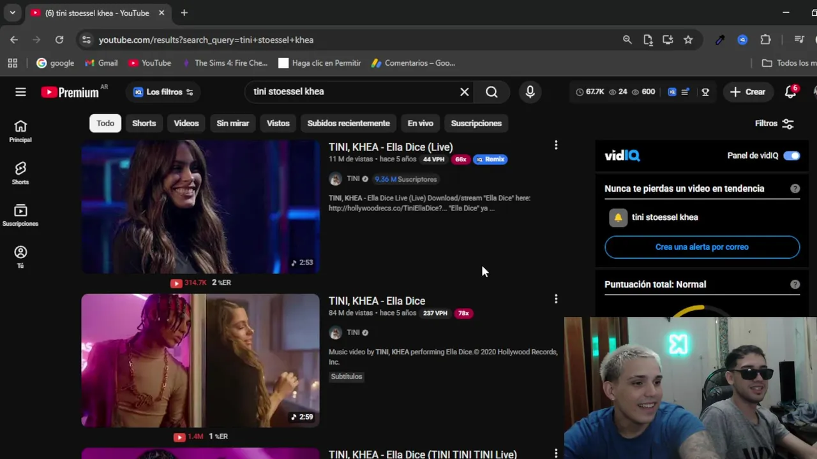Open the vidIQ trophy icon in header
Screen dimensions: 817x459
[x=705, y=92]
